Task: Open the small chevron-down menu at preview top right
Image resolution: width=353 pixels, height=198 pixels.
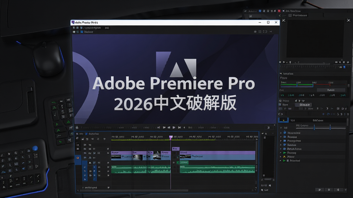Action: [271, 32]
